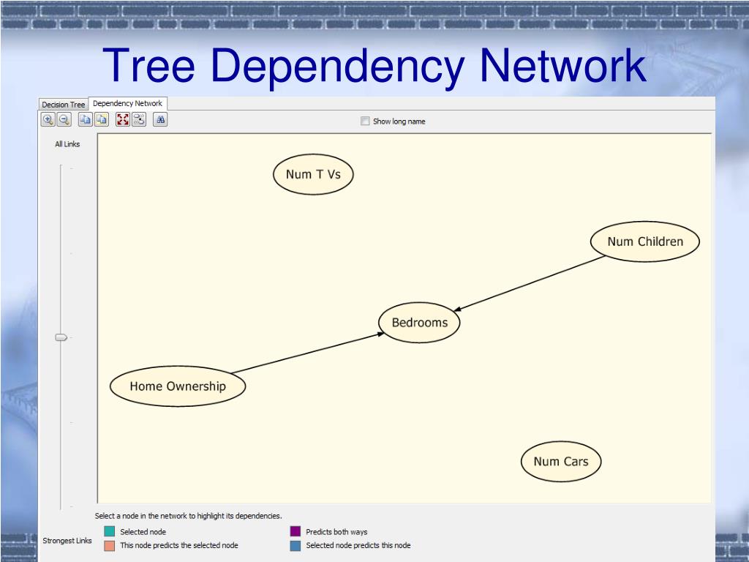The height and width of the screenshot is (562, 749).
Task: Click the Find Node binoculars icon
Action: [160, 119]
